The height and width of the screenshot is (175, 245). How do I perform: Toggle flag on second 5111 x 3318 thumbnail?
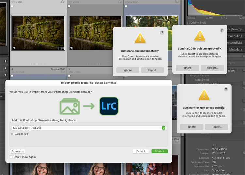coord(69,6)
